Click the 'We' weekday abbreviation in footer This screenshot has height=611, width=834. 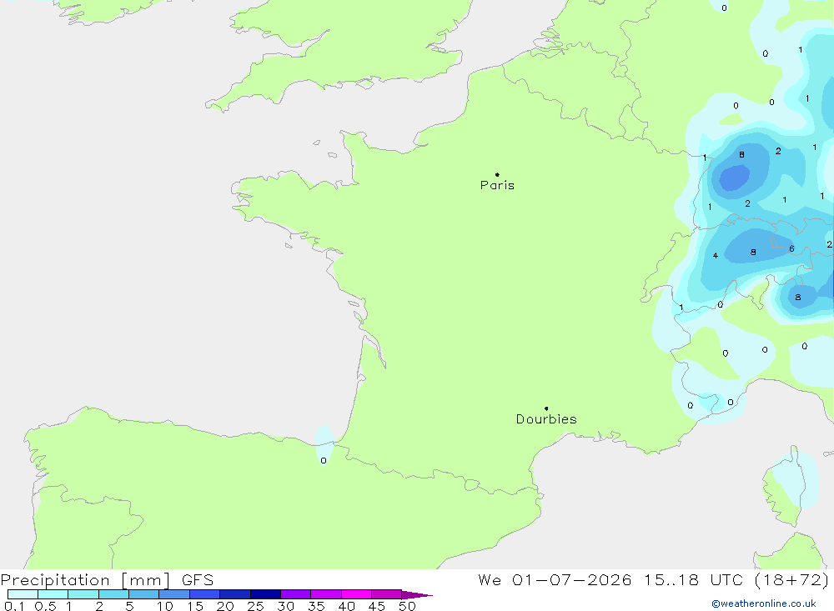(490, 580)
